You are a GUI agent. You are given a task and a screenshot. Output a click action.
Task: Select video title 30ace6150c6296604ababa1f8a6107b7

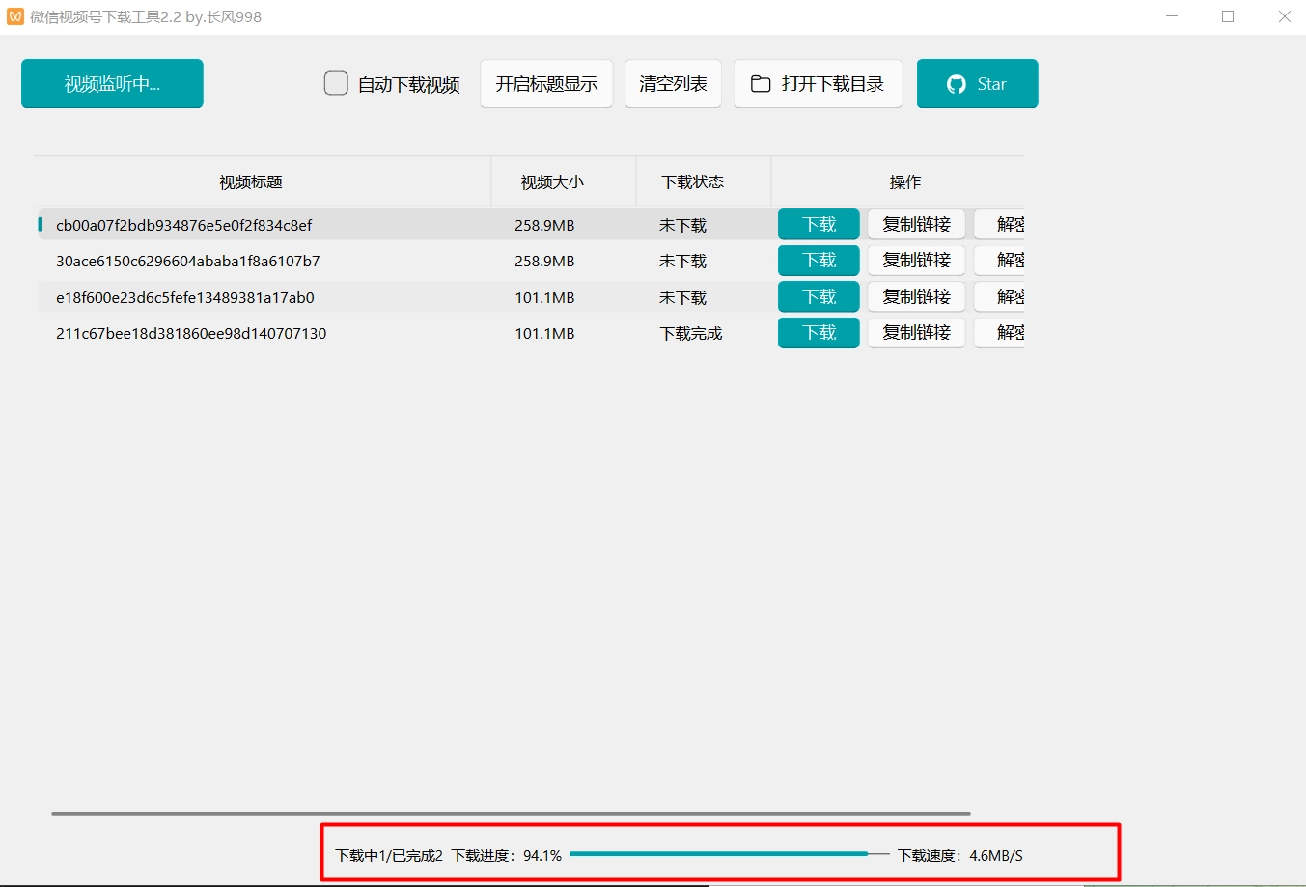[188, 262]
